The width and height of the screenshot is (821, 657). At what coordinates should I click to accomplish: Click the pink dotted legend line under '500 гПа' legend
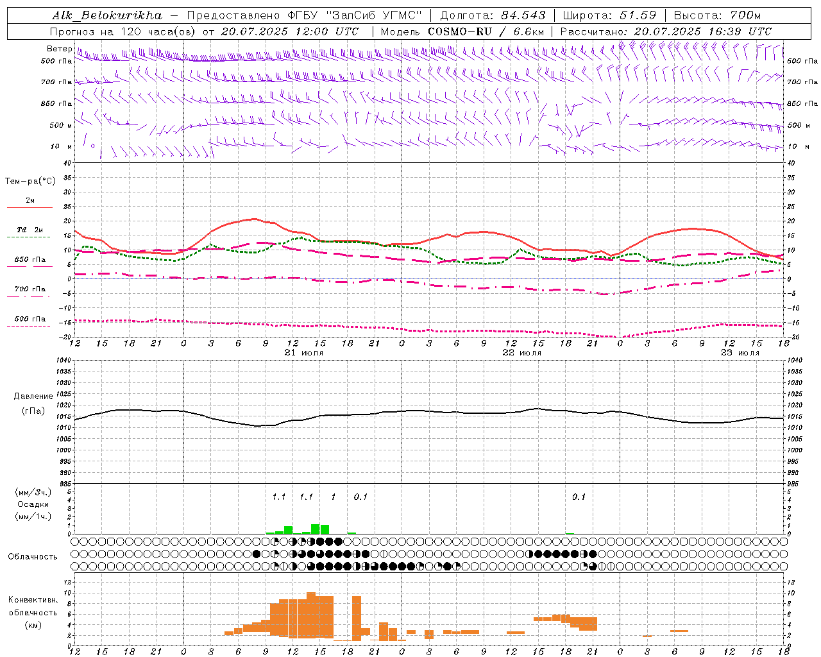tap(28, 327)
